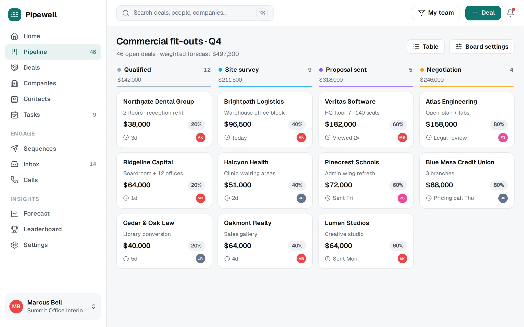This screenshot has width=524, height=327.
Task: Click PS avatar on Atlas Engineering card
Action: point(503,138)
